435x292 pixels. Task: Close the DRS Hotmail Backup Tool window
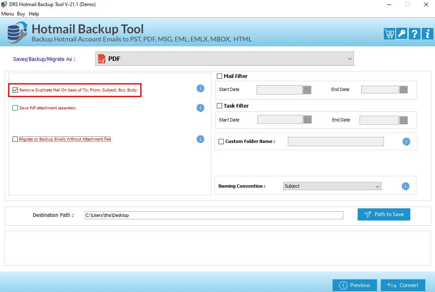pos(426,4)
